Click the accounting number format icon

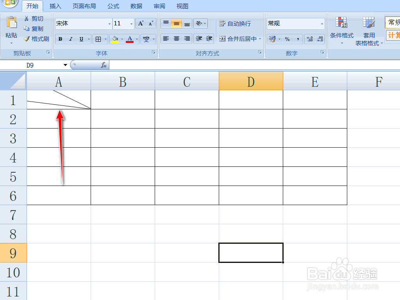[272, 39]
